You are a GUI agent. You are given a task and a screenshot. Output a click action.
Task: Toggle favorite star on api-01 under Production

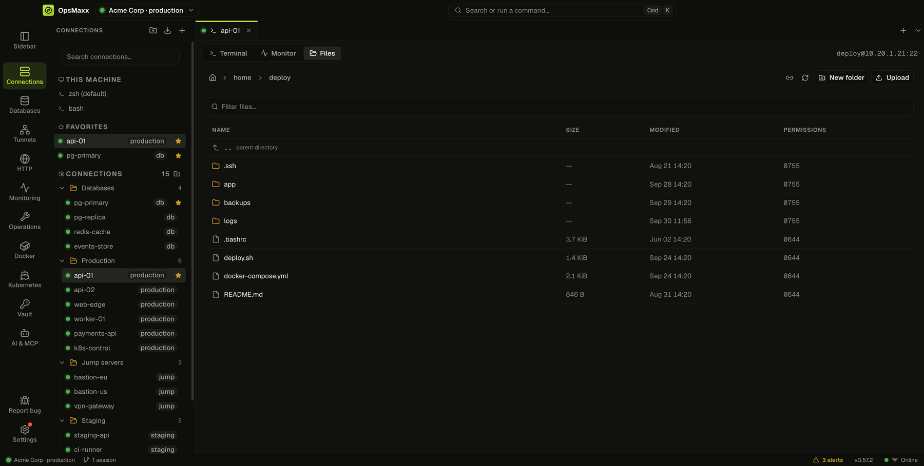pyautogui.click(x=178, y=275)
